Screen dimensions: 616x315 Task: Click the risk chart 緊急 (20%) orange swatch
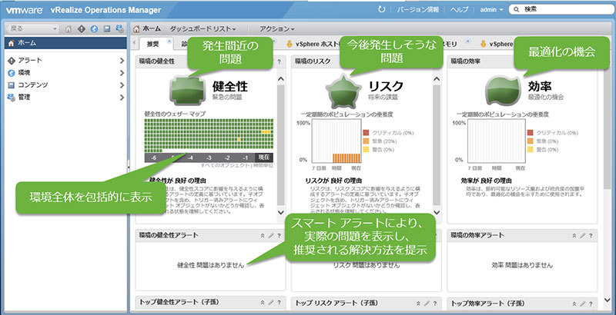point(366,141)
